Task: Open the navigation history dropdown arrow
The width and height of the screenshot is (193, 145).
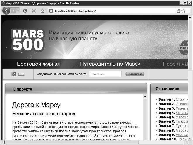Action: pos(18,11)
